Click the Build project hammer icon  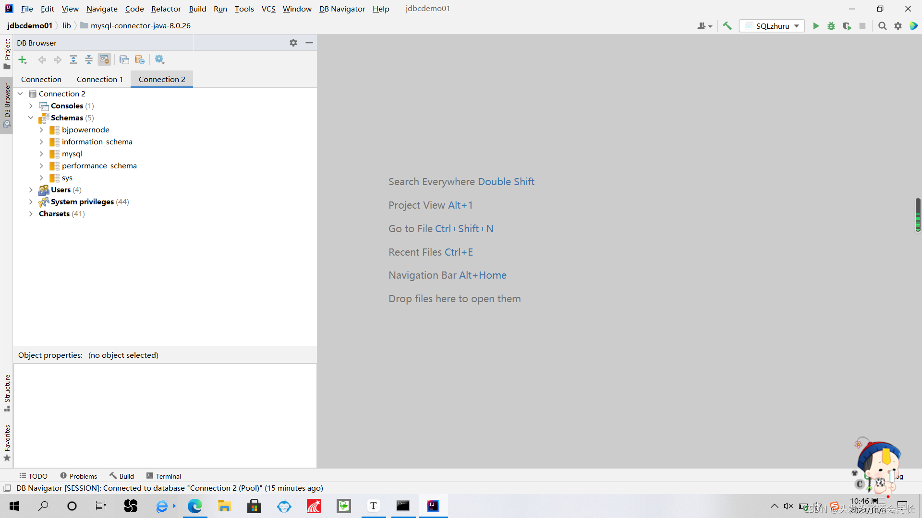[x=727, y=26]
